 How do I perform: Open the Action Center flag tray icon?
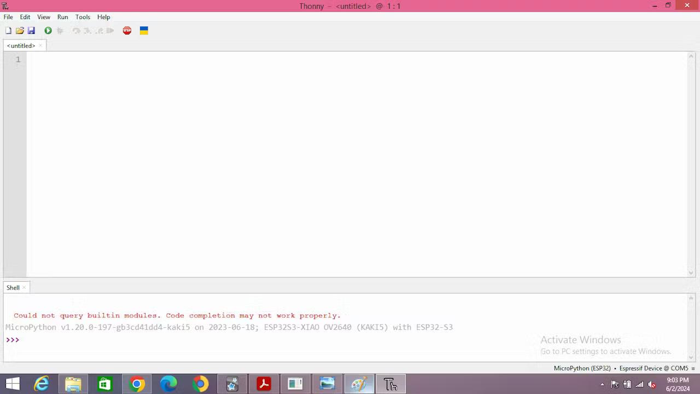pos(615,385)
